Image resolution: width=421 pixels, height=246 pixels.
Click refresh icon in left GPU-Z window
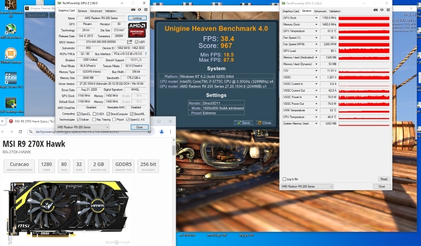coord(139,10)
